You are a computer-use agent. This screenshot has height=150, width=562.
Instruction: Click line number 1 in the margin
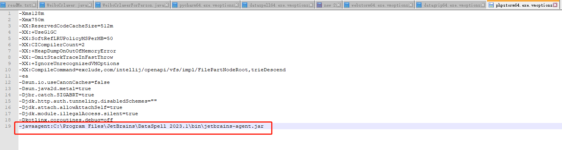tap(9, 13)
